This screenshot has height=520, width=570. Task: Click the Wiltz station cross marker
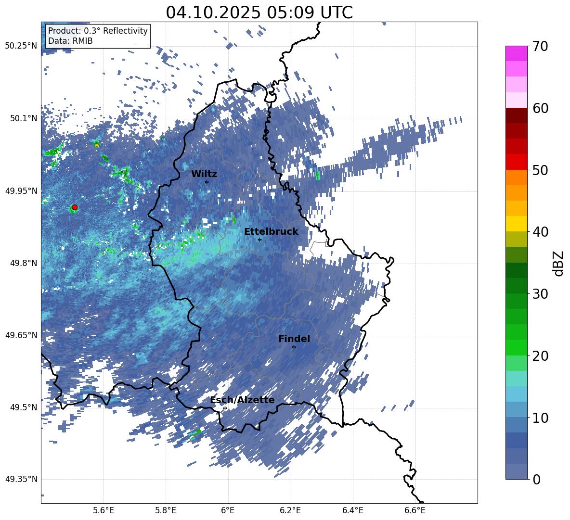[x=207, y=182]
